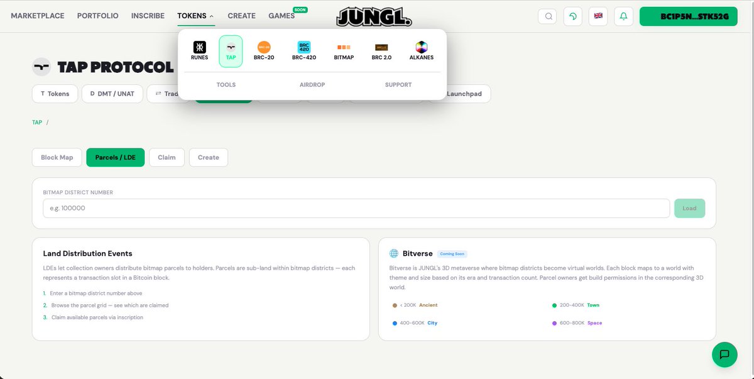The image size is (754, 379).
Task: Open the Games nav item
Action: [281, 16]
